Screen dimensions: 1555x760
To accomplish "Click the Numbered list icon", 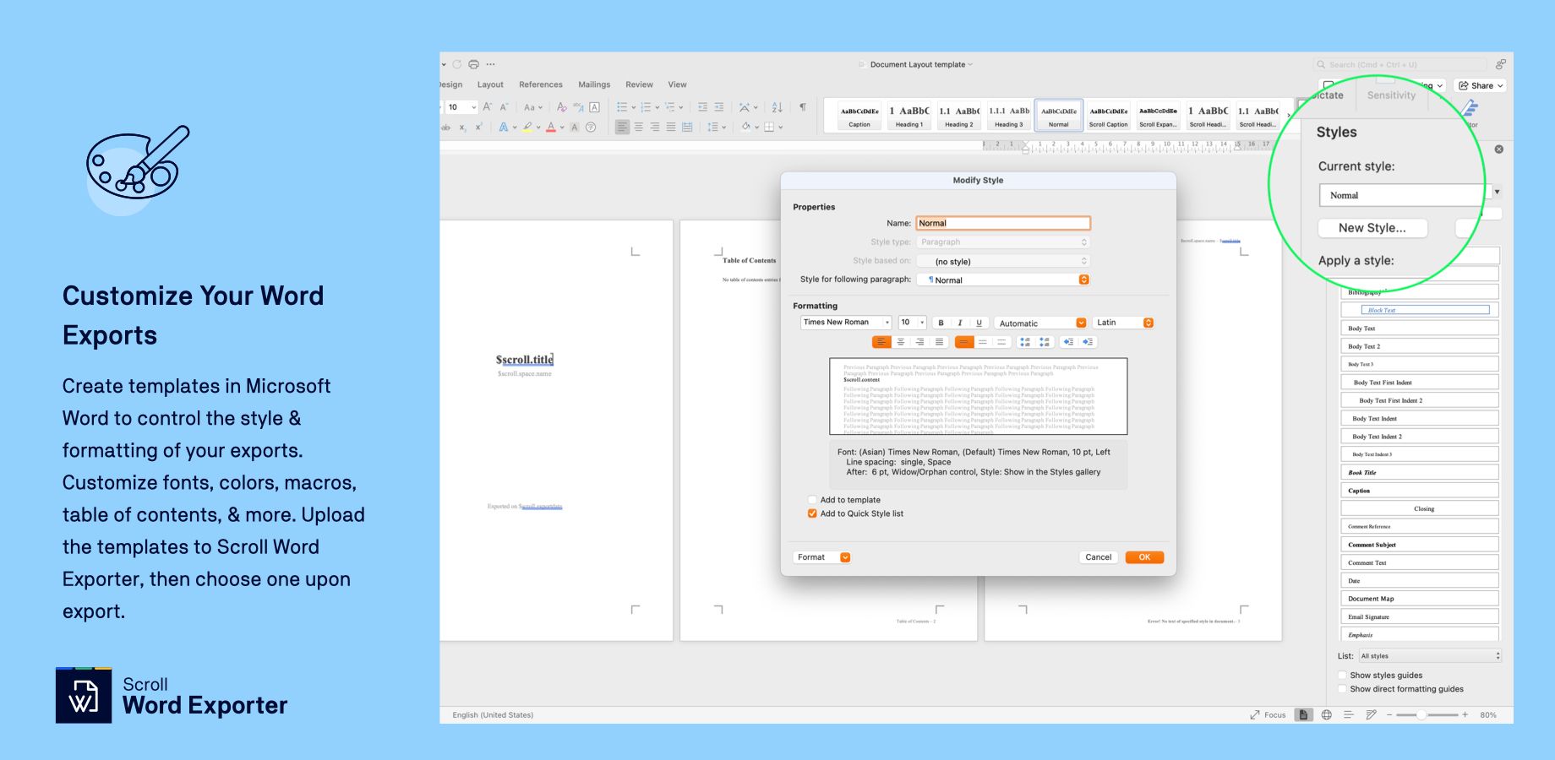I will coord(646,107).
